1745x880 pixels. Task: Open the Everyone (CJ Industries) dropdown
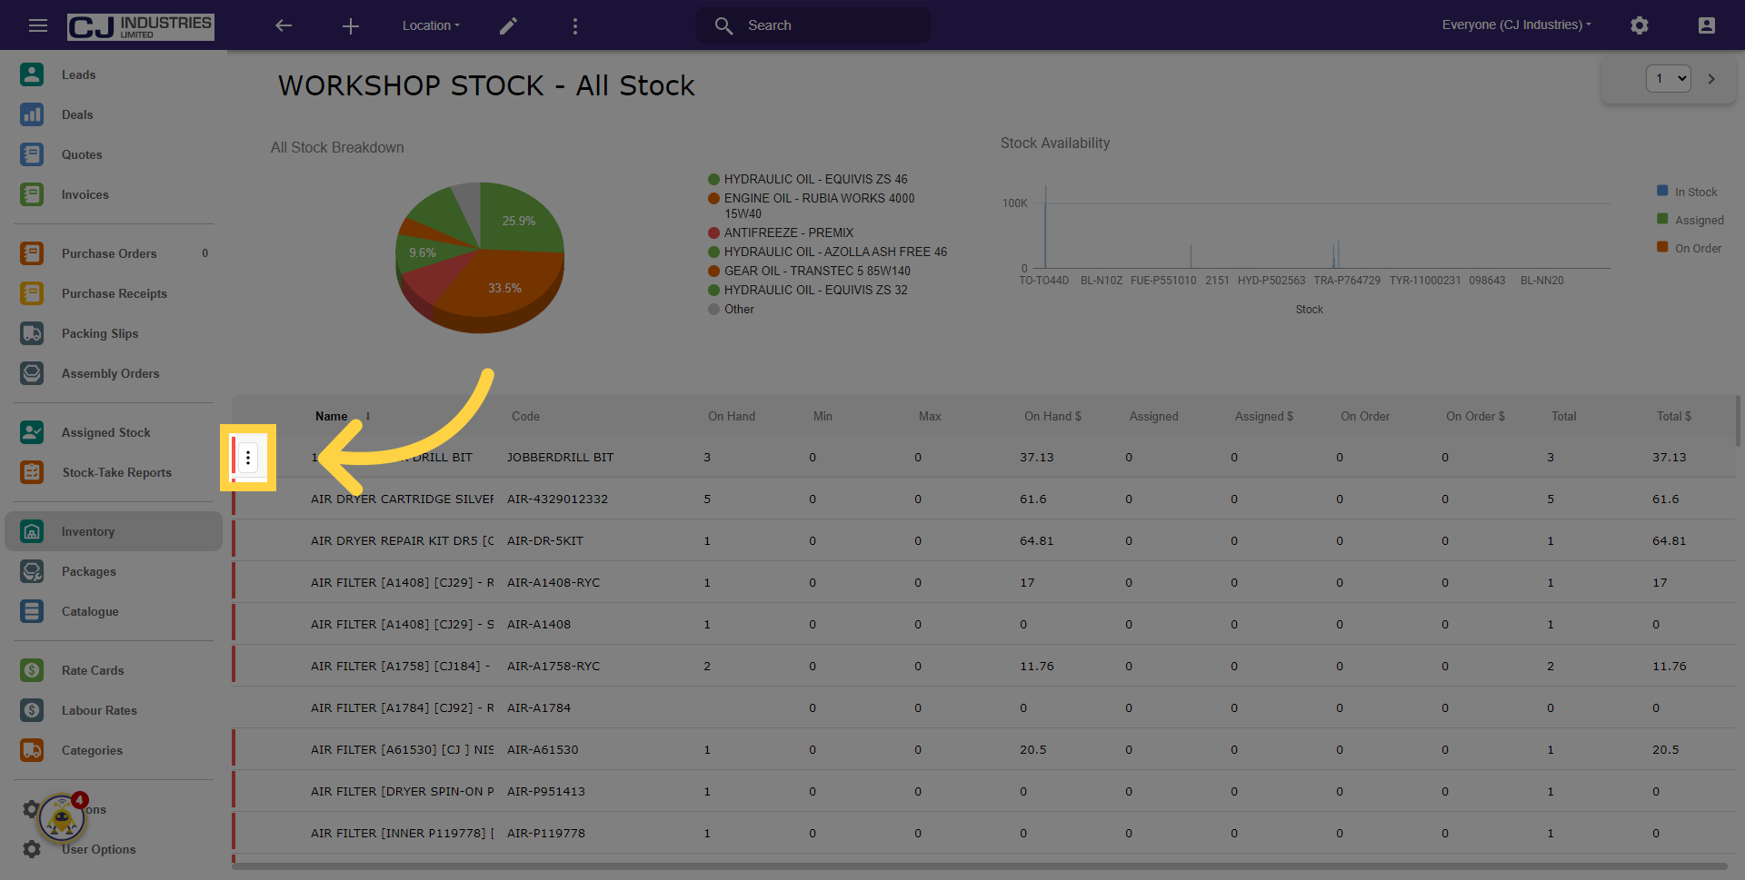[1515, 25]
